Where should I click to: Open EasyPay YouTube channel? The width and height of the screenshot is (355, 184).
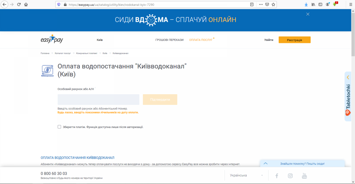(x=304, y=176)
